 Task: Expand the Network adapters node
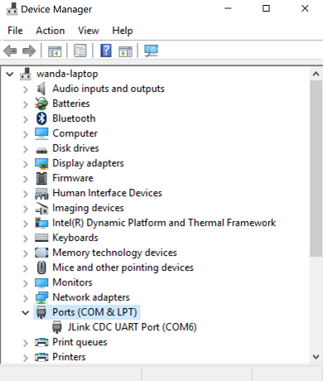point(26,298)
